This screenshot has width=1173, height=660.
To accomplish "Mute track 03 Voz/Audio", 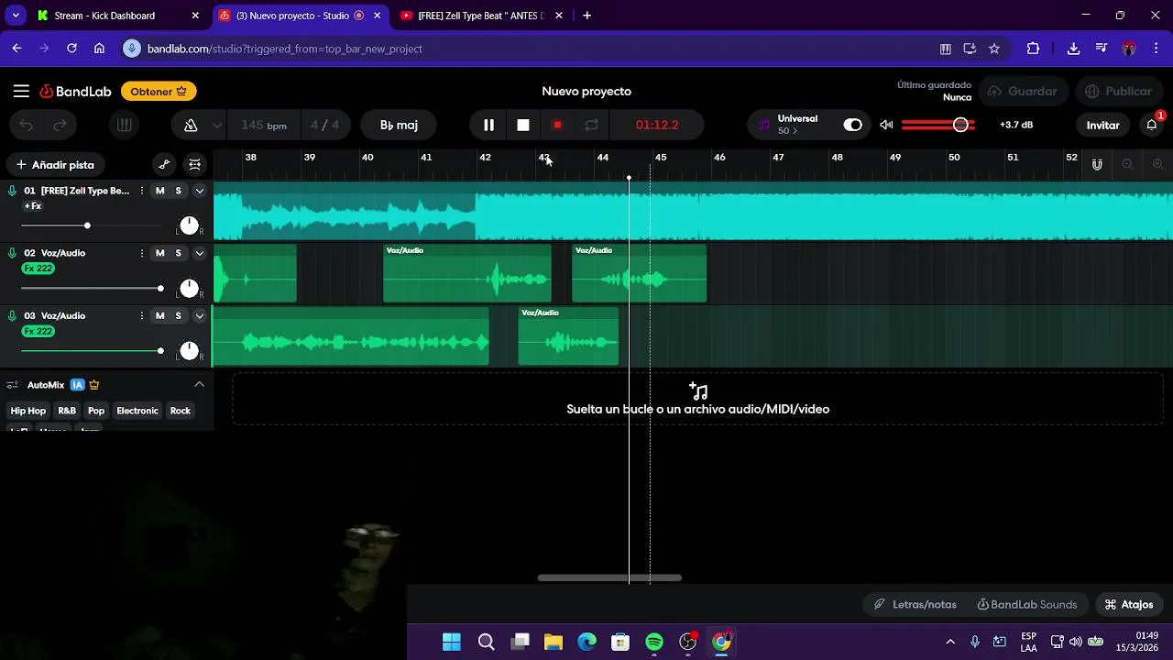I will [160, 315].
